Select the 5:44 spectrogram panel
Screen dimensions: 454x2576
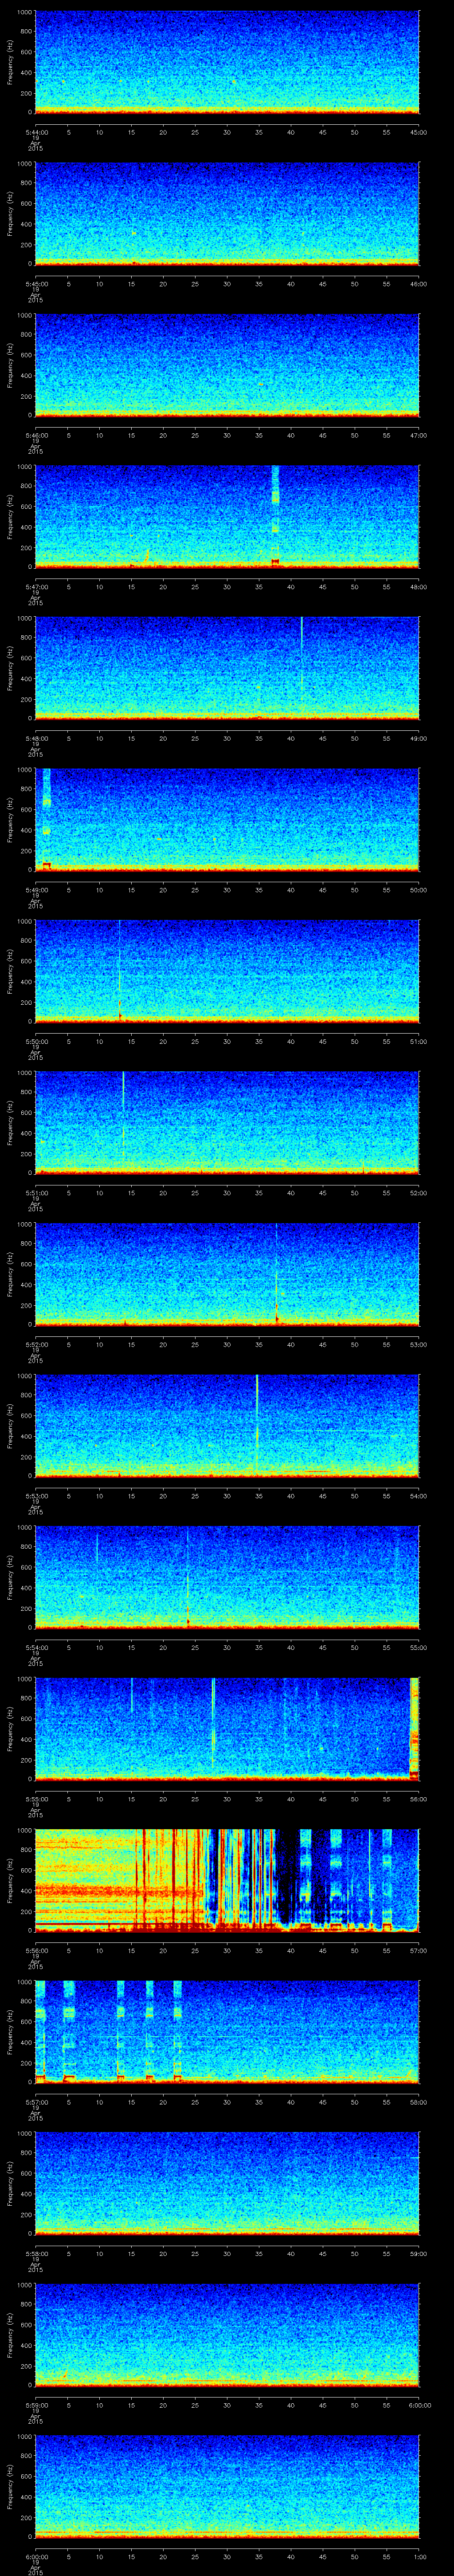tap(227, 62)
